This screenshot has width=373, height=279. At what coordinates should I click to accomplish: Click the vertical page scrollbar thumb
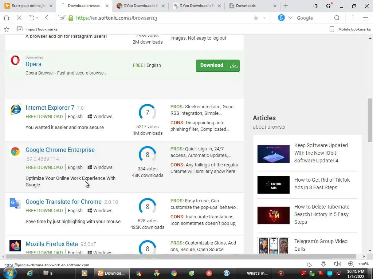[370, 120]
